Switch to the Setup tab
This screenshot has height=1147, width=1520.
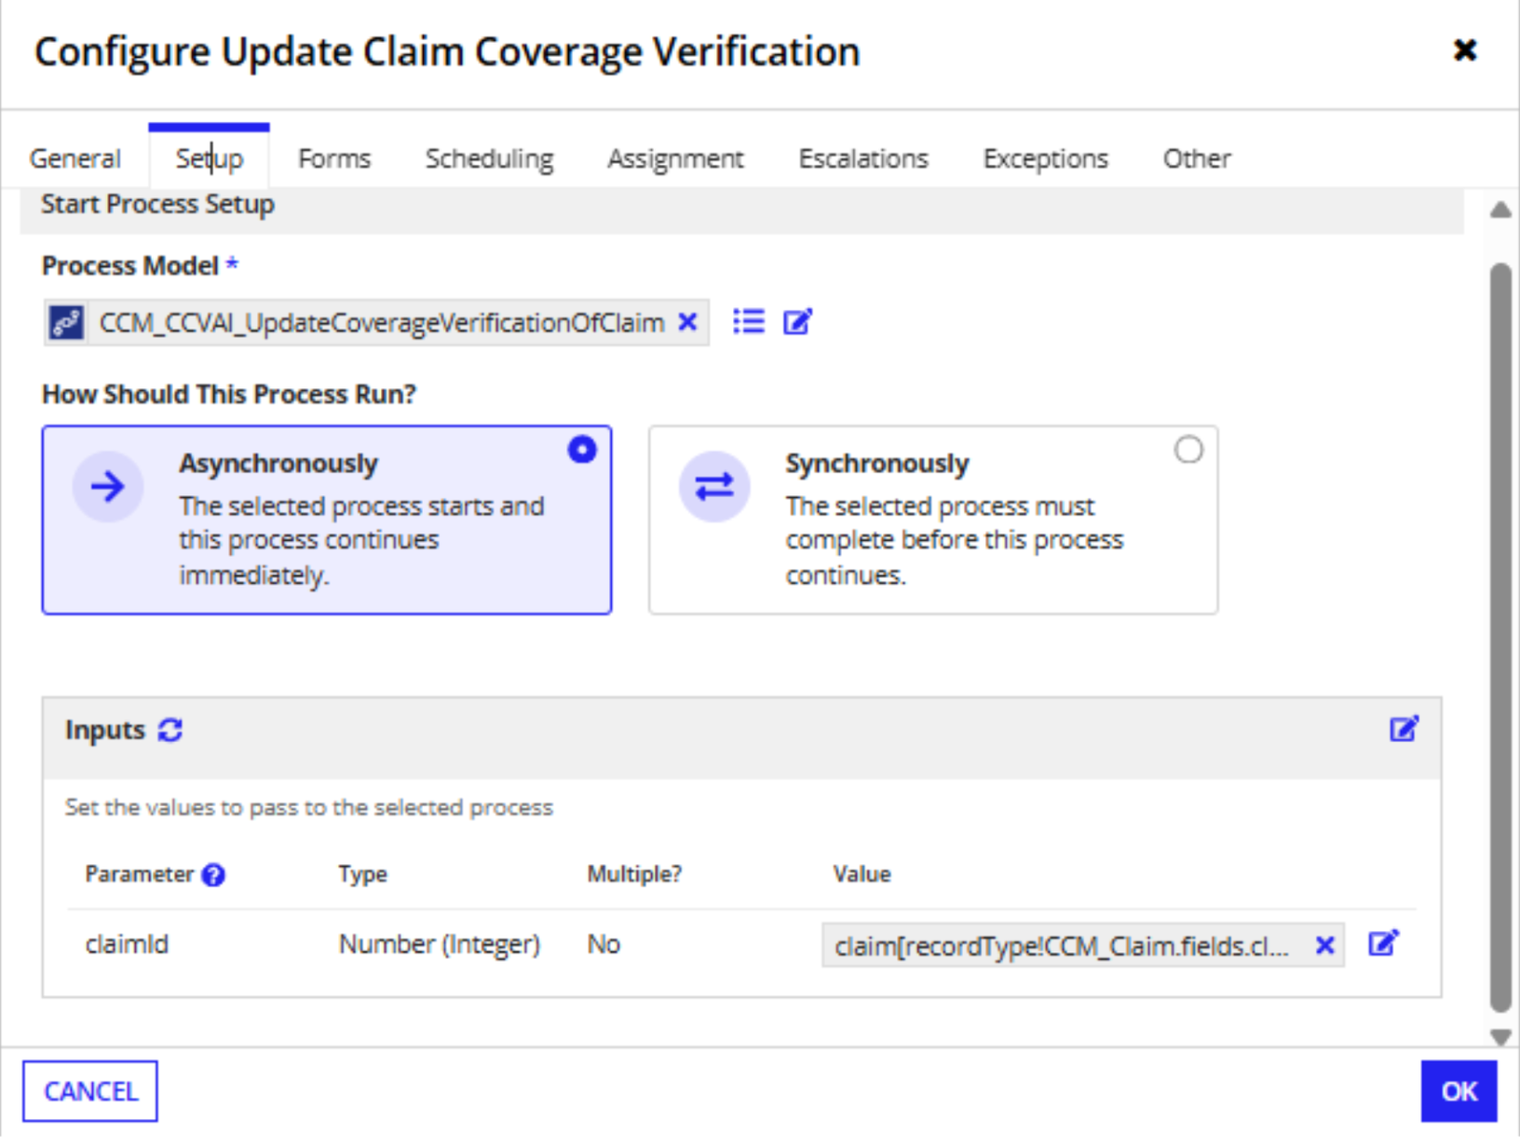(210, 158)
